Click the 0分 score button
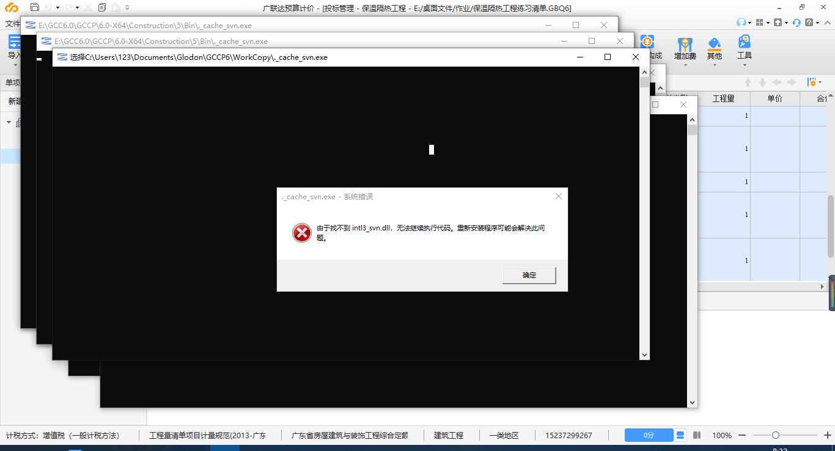The image size is (835, 451). [x=649, y=435]
